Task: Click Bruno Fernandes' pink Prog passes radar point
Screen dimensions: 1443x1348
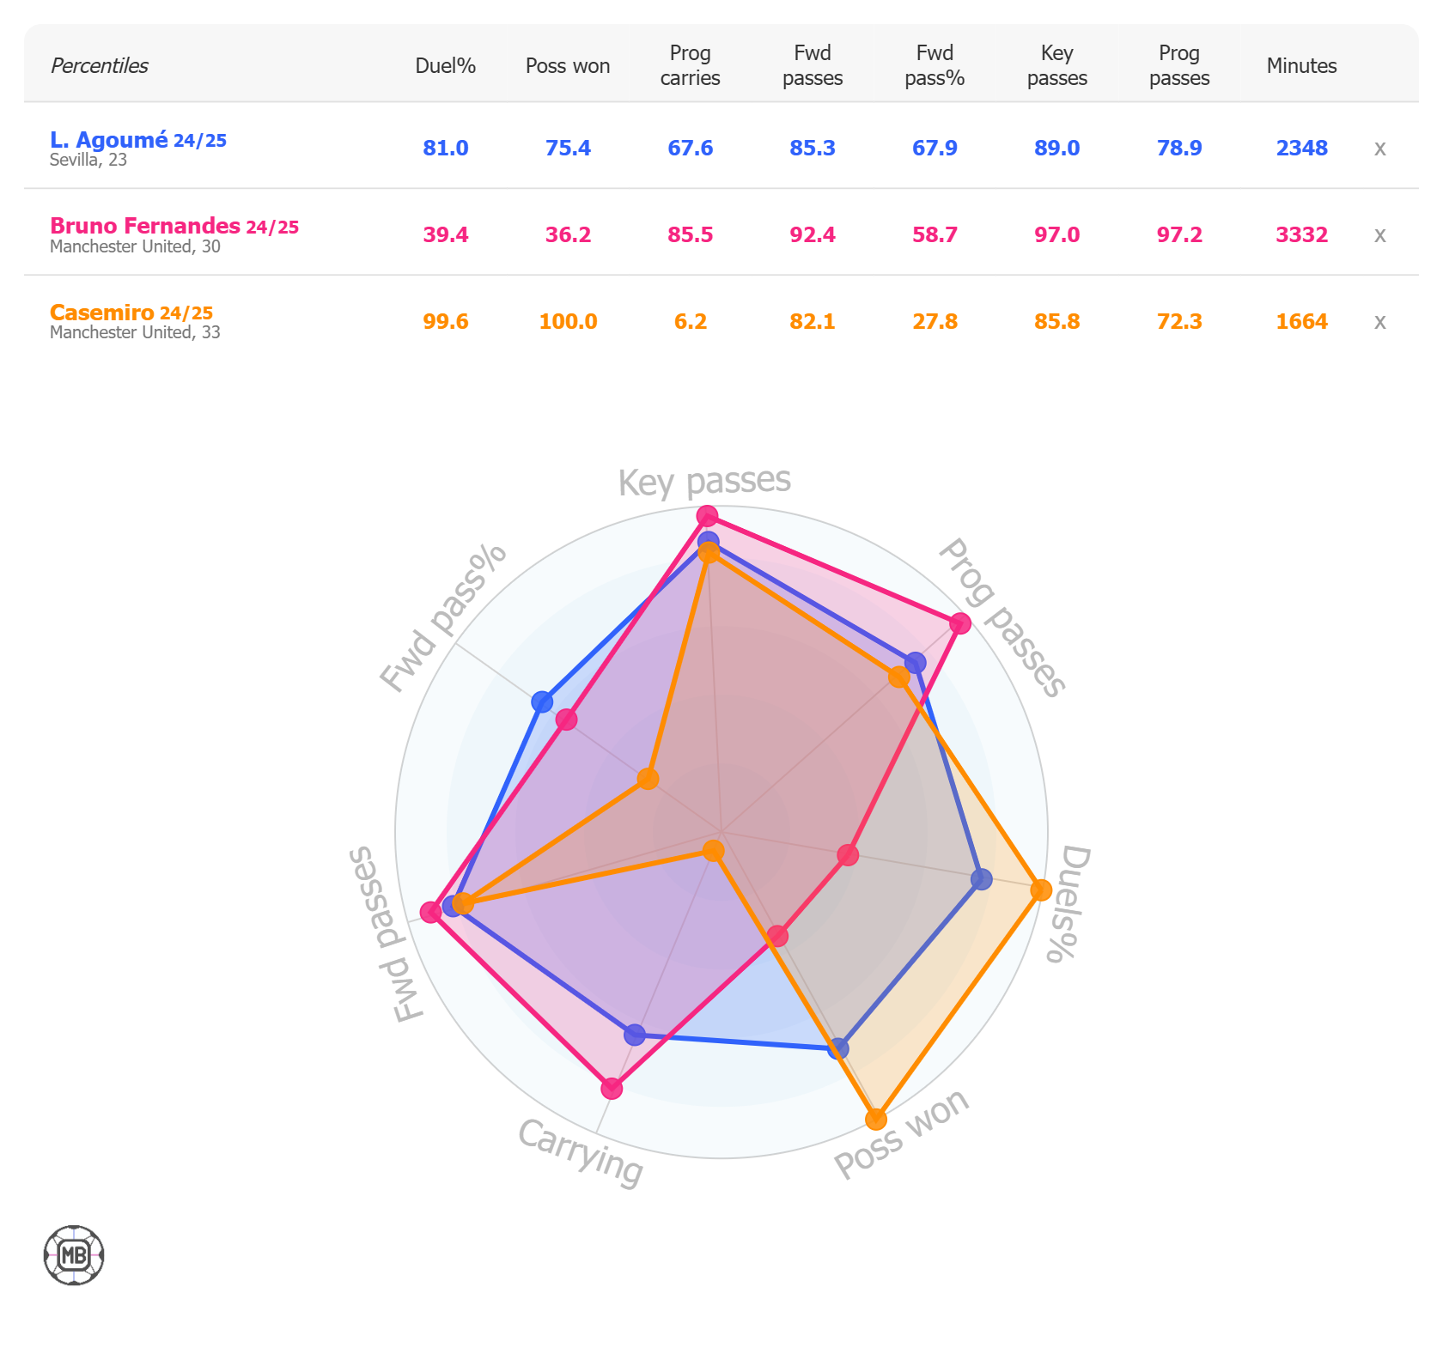Action: click(960, 623)
